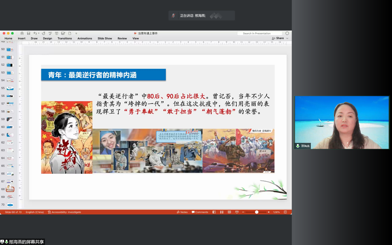Click the Undo arrow icon
Viewport: 392px width, 245px height.
click(x=35, y=33)
